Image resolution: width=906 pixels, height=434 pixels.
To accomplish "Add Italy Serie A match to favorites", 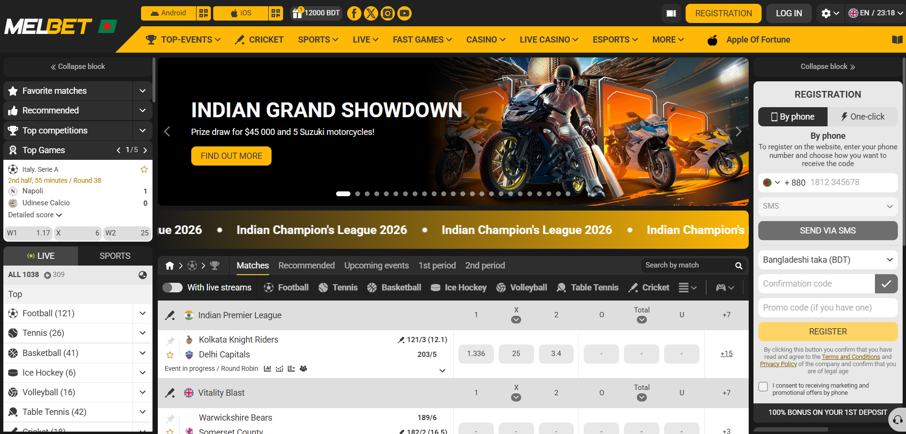I will [144, 169].
